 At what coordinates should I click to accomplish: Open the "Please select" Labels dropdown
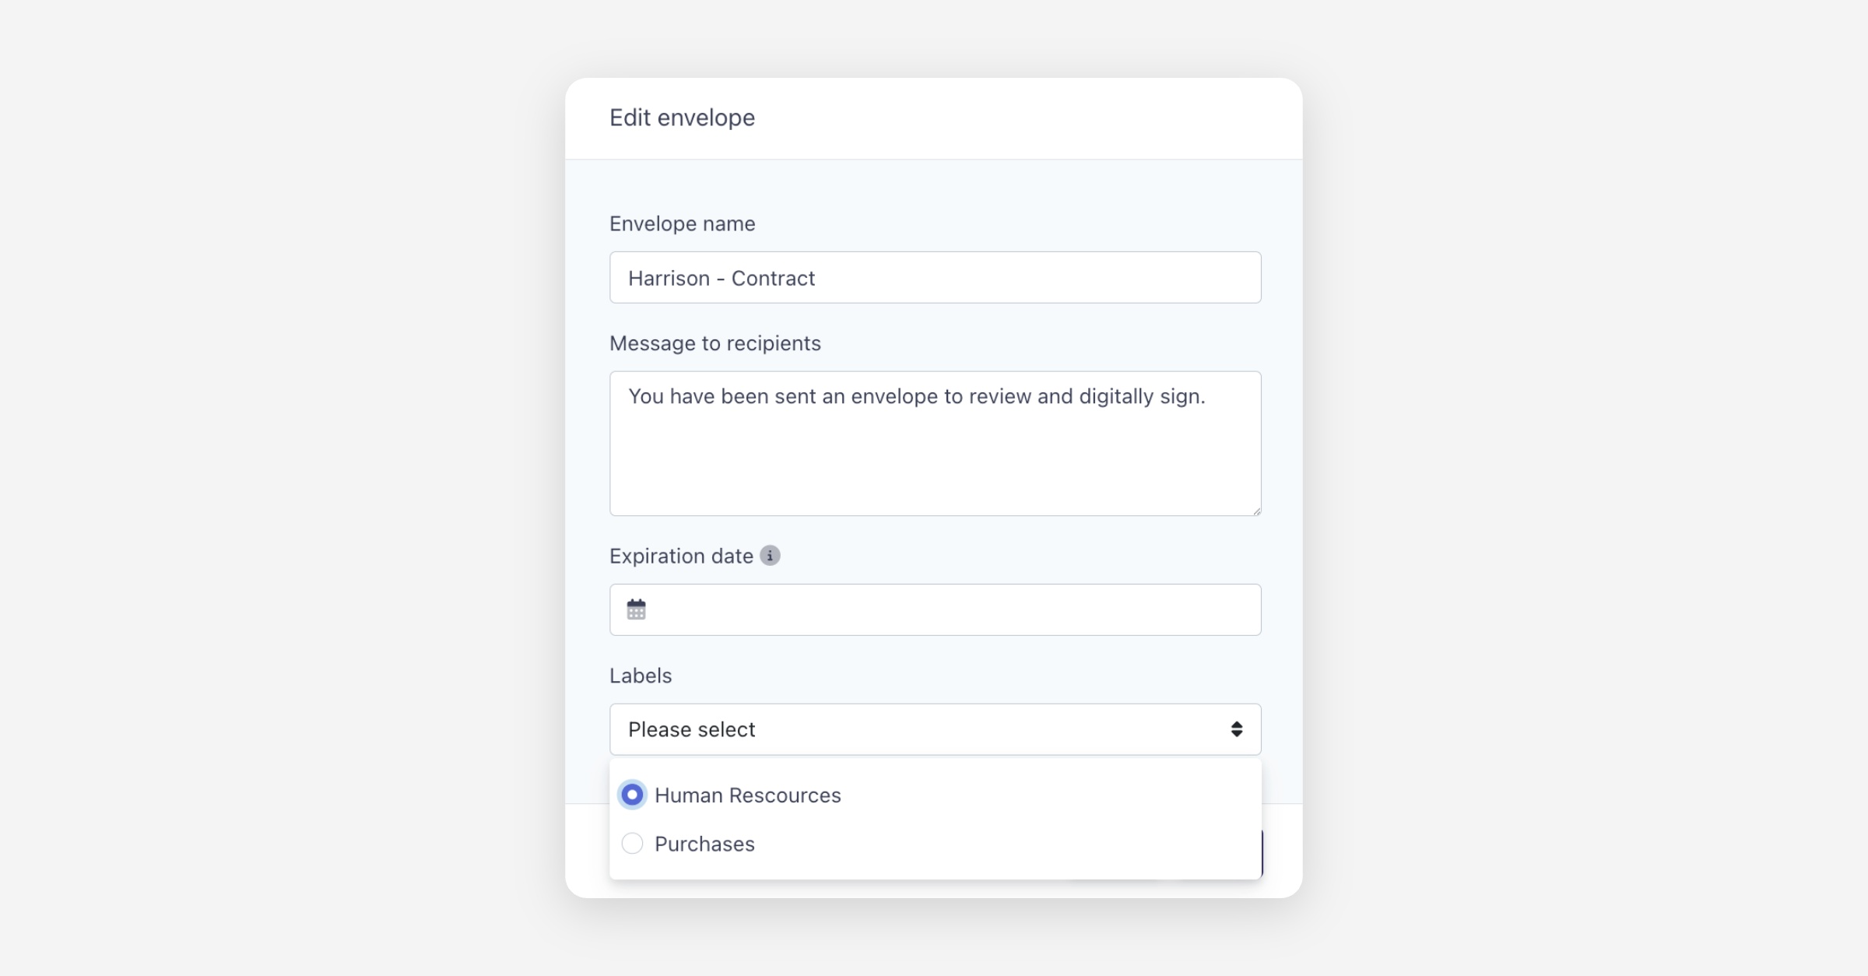[934, 729]
